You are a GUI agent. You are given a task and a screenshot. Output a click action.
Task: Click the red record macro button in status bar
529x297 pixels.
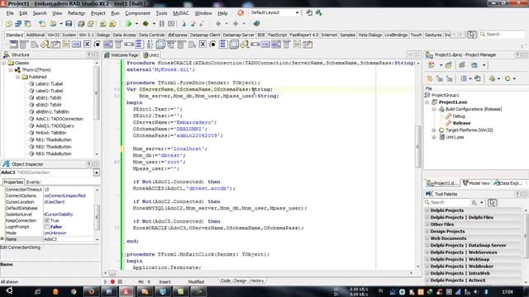(112, 281)
